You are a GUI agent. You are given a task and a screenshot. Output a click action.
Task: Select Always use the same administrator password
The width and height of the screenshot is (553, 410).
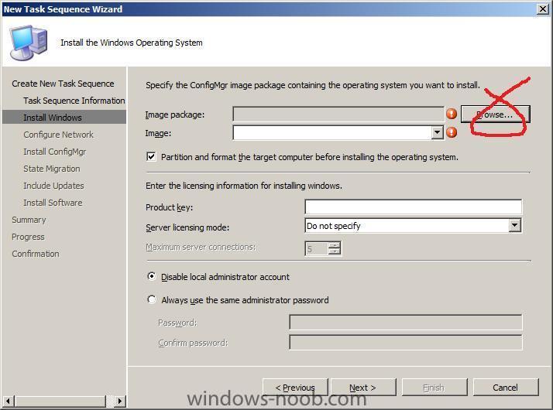(x=152, y=299)
